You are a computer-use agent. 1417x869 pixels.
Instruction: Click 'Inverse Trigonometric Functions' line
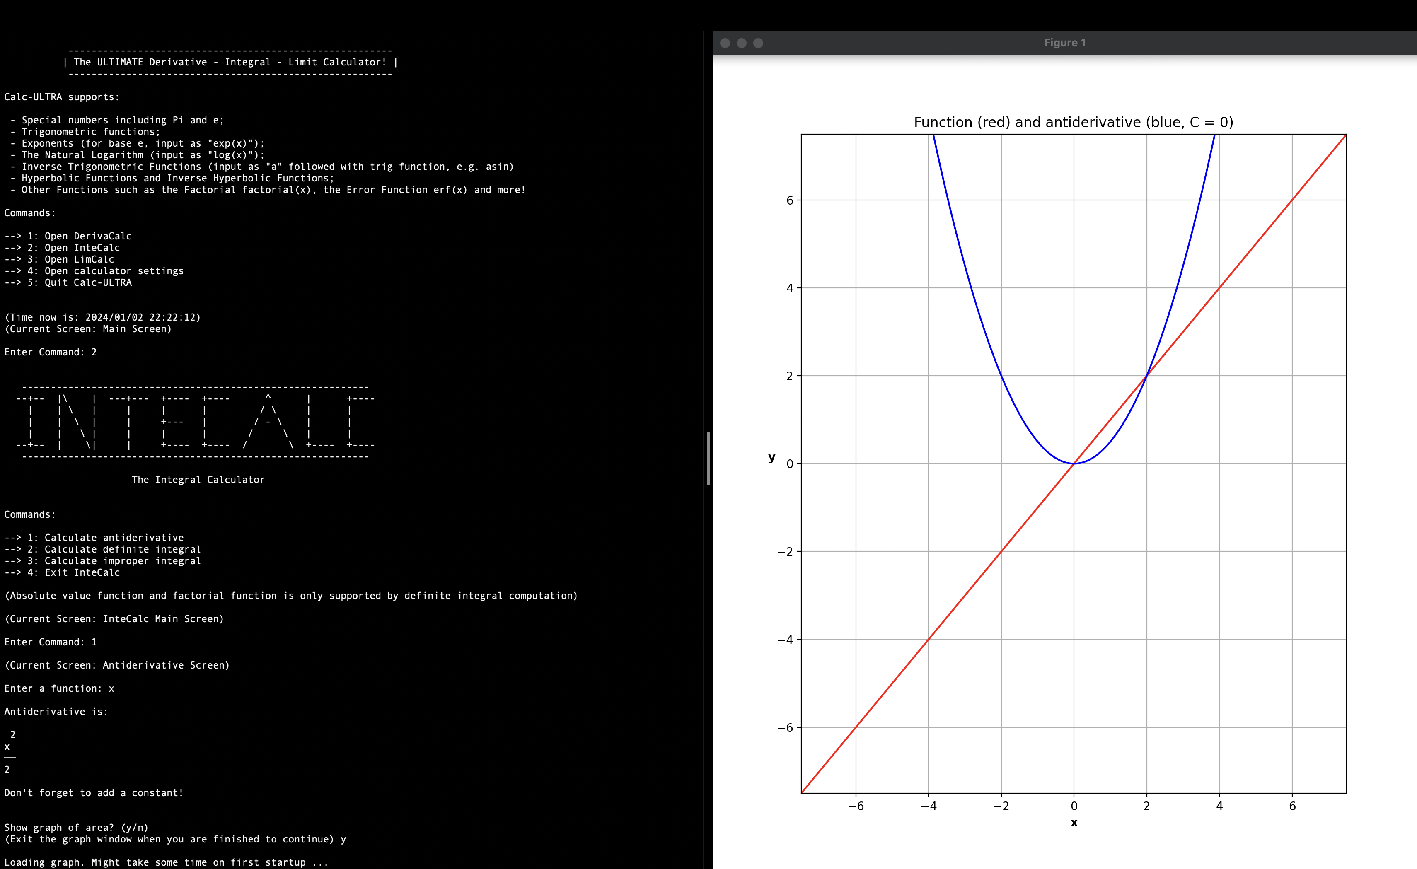(x=262, y=167)
